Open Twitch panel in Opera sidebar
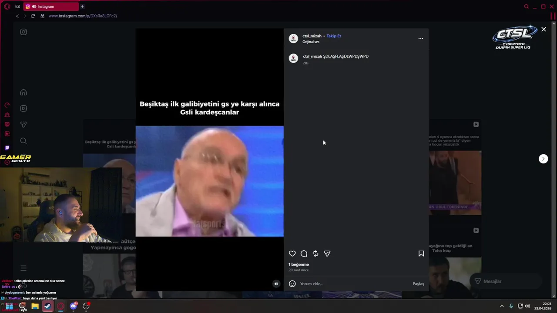Screen dimensions: 557x313 7,148
